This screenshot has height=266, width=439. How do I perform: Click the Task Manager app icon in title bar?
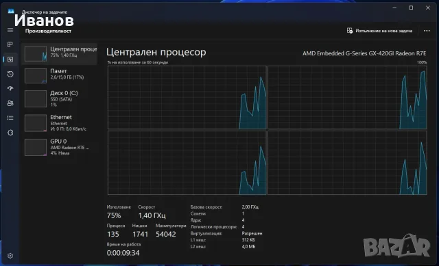(11, 11)
